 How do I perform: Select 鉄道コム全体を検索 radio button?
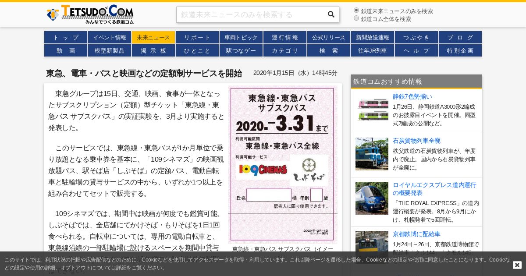[356, 18]
